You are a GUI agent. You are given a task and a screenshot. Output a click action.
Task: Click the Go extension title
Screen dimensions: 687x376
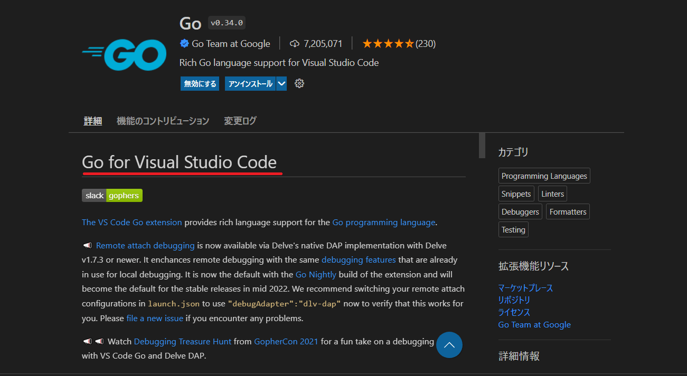pos(191,23)
